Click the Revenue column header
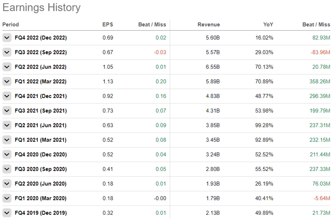Image resolution: width=334 pixels, height=219 pixels. (209, 25)
